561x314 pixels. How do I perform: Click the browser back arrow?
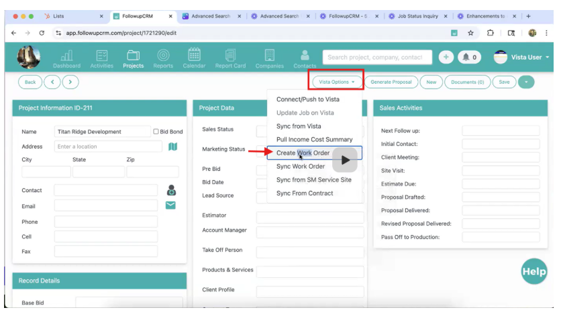(x=13, y=33)
